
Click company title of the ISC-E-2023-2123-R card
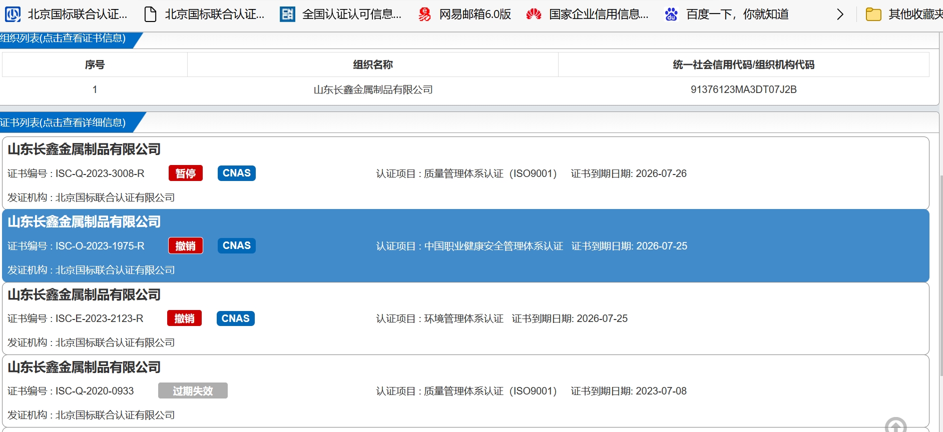pos(84,294)
